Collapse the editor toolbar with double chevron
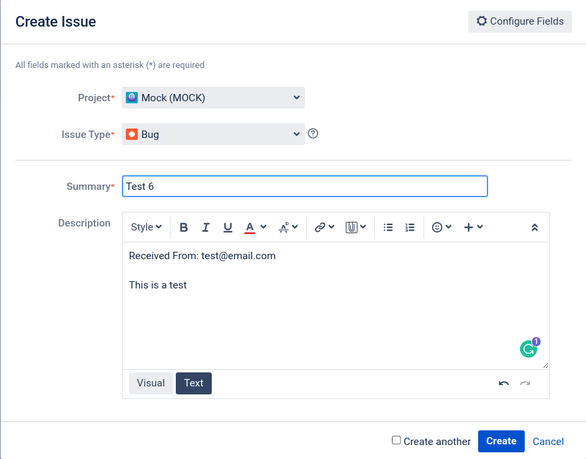The image size is (586, 459). coord(535,227)
